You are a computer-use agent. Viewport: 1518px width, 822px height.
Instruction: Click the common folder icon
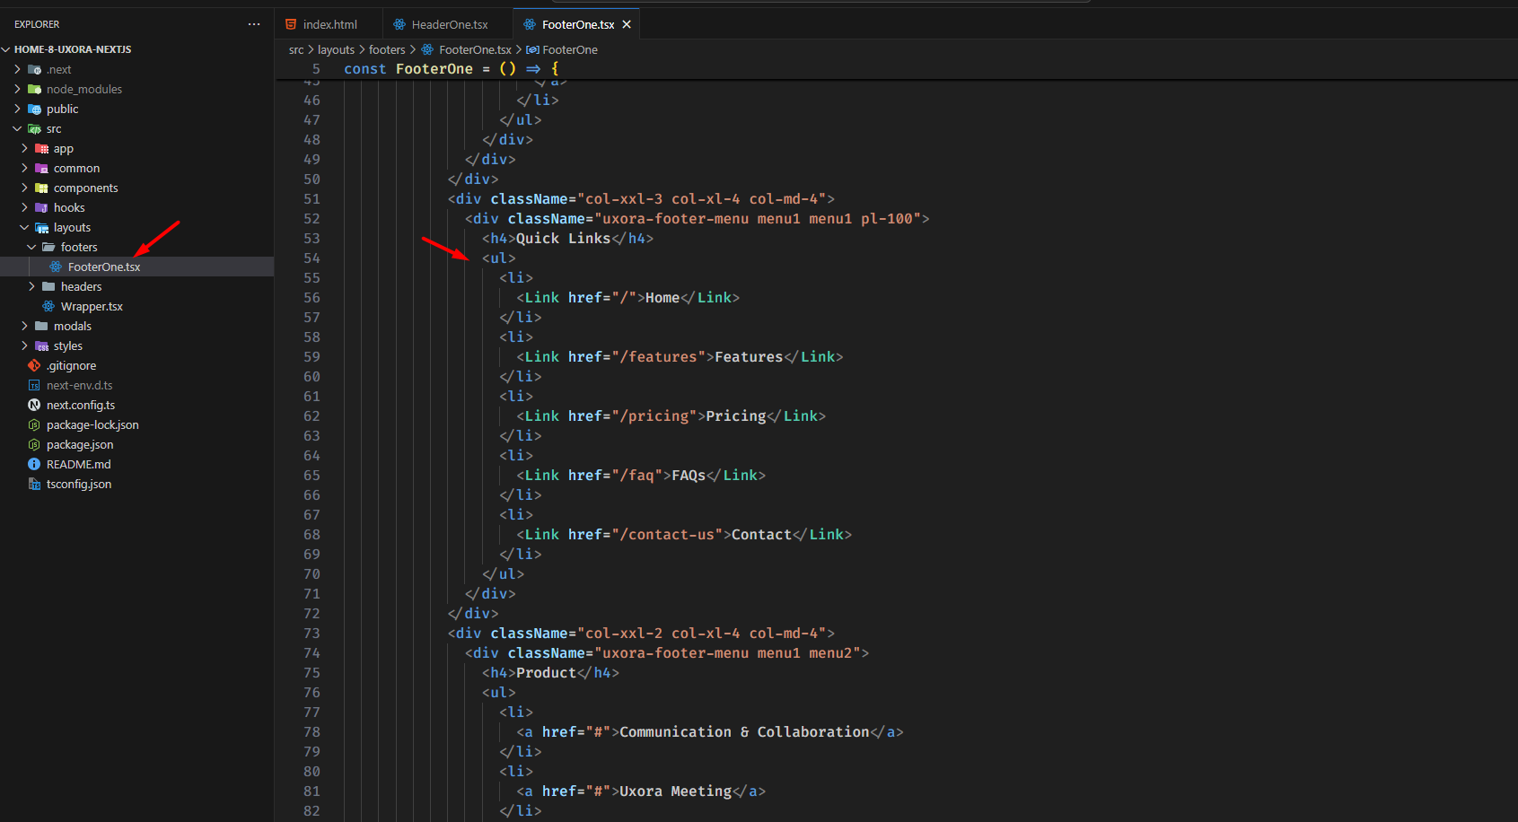(x=41, y=168)
